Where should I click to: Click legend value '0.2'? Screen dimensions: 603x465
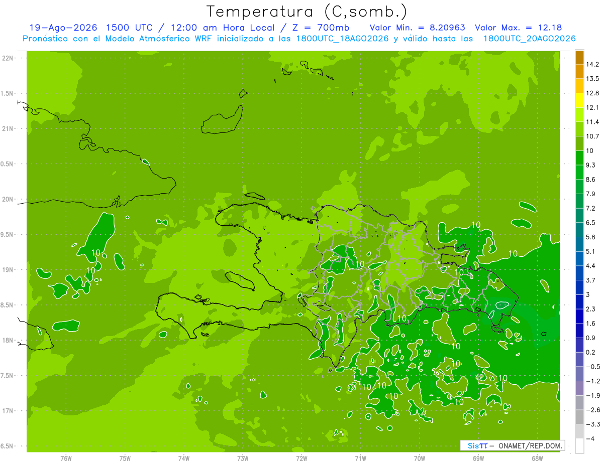click(x=591, y=352)
